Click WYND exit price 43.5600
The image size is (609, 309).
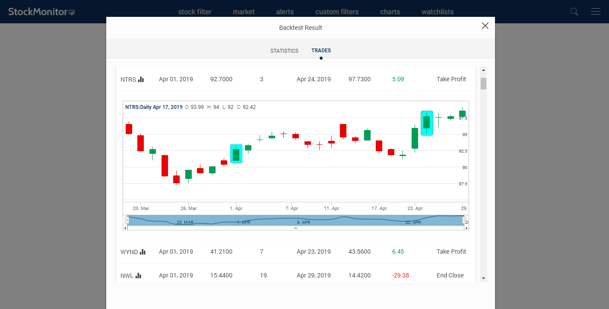359,252
